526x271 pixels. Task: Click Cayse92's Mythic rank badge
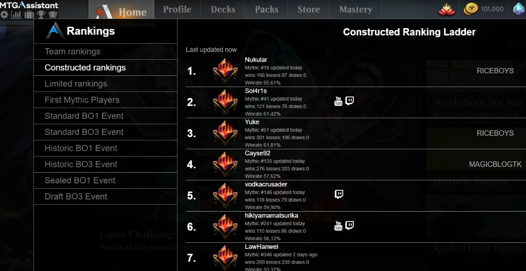click(x=225, y=164)
